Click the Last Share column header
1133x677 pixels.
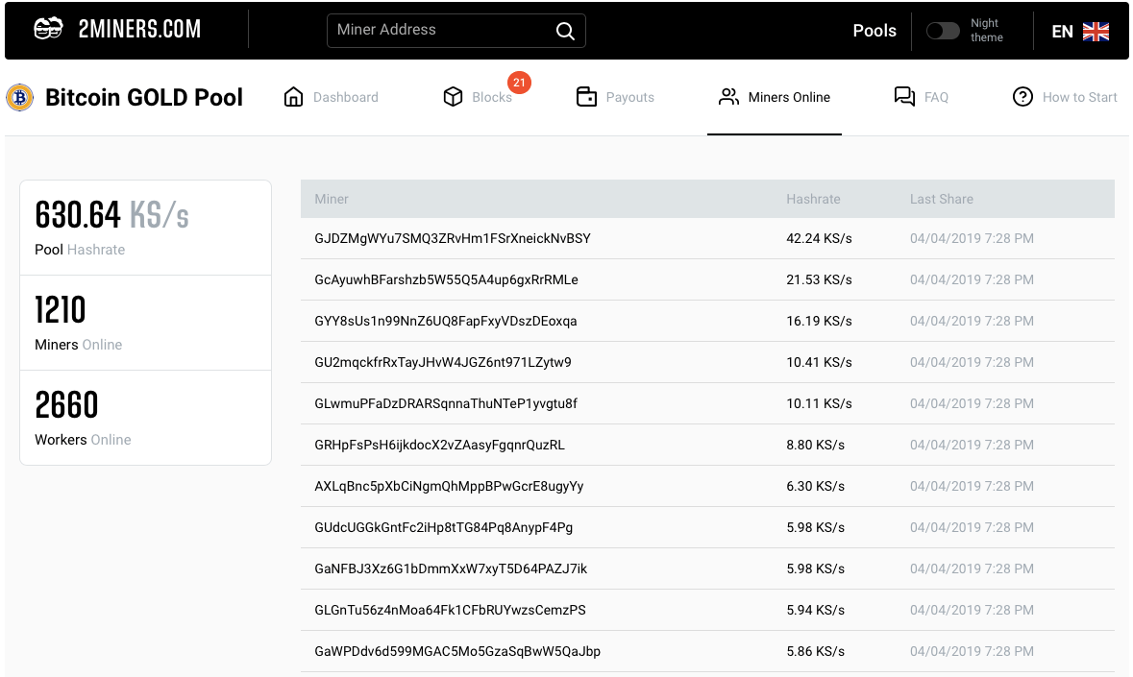pos(941,199)
